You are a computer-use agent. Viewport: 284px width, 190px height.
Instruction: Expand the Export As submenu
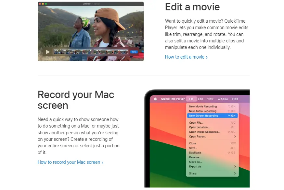tap(196, 167)
